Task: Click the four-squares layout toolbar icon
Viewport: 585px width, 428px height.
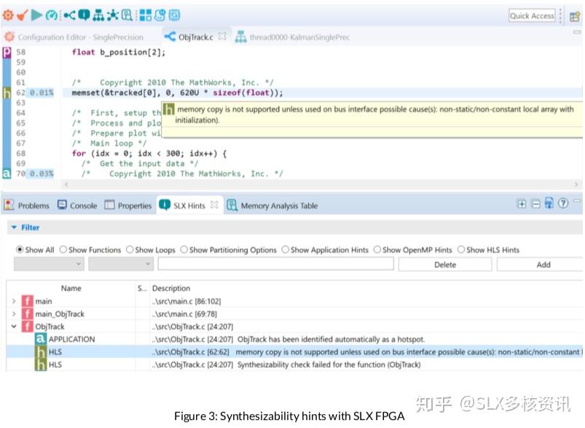Action: pyautogui.click(x=146, y=15)
